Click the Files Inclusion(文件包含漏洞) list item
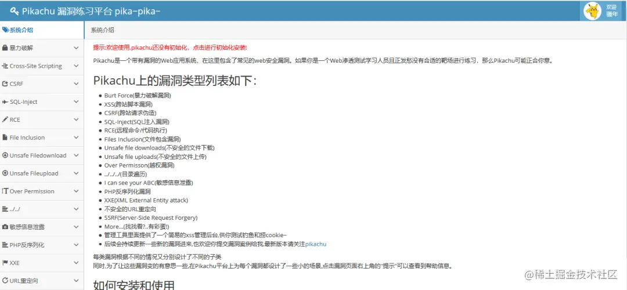The width and height of the screenshot is (627, 290). click(142, 139)
